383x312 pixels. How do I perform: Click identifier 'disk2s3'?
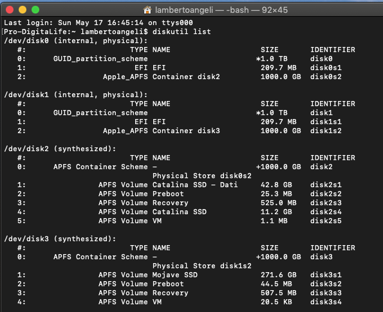326,203
